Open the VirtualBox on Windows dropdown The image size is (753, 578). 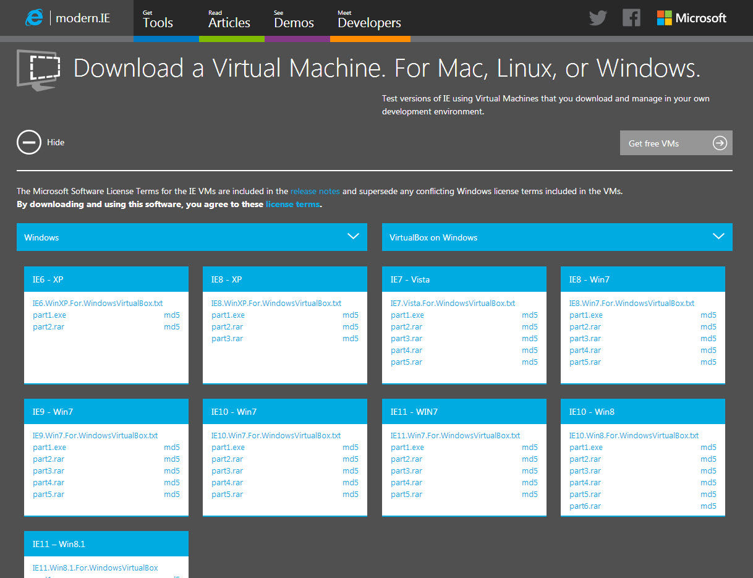pyautogui.click(x=557, y=237)
